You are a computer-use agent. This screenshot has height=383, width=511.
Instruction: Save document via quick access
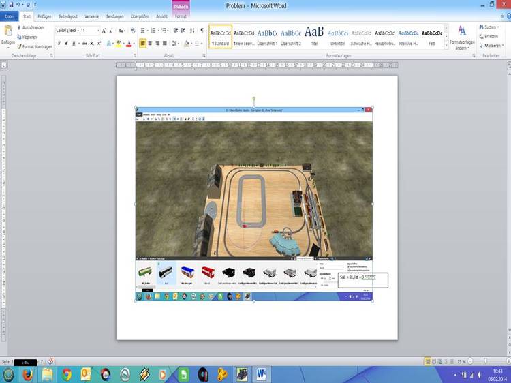tap(11, 5)
